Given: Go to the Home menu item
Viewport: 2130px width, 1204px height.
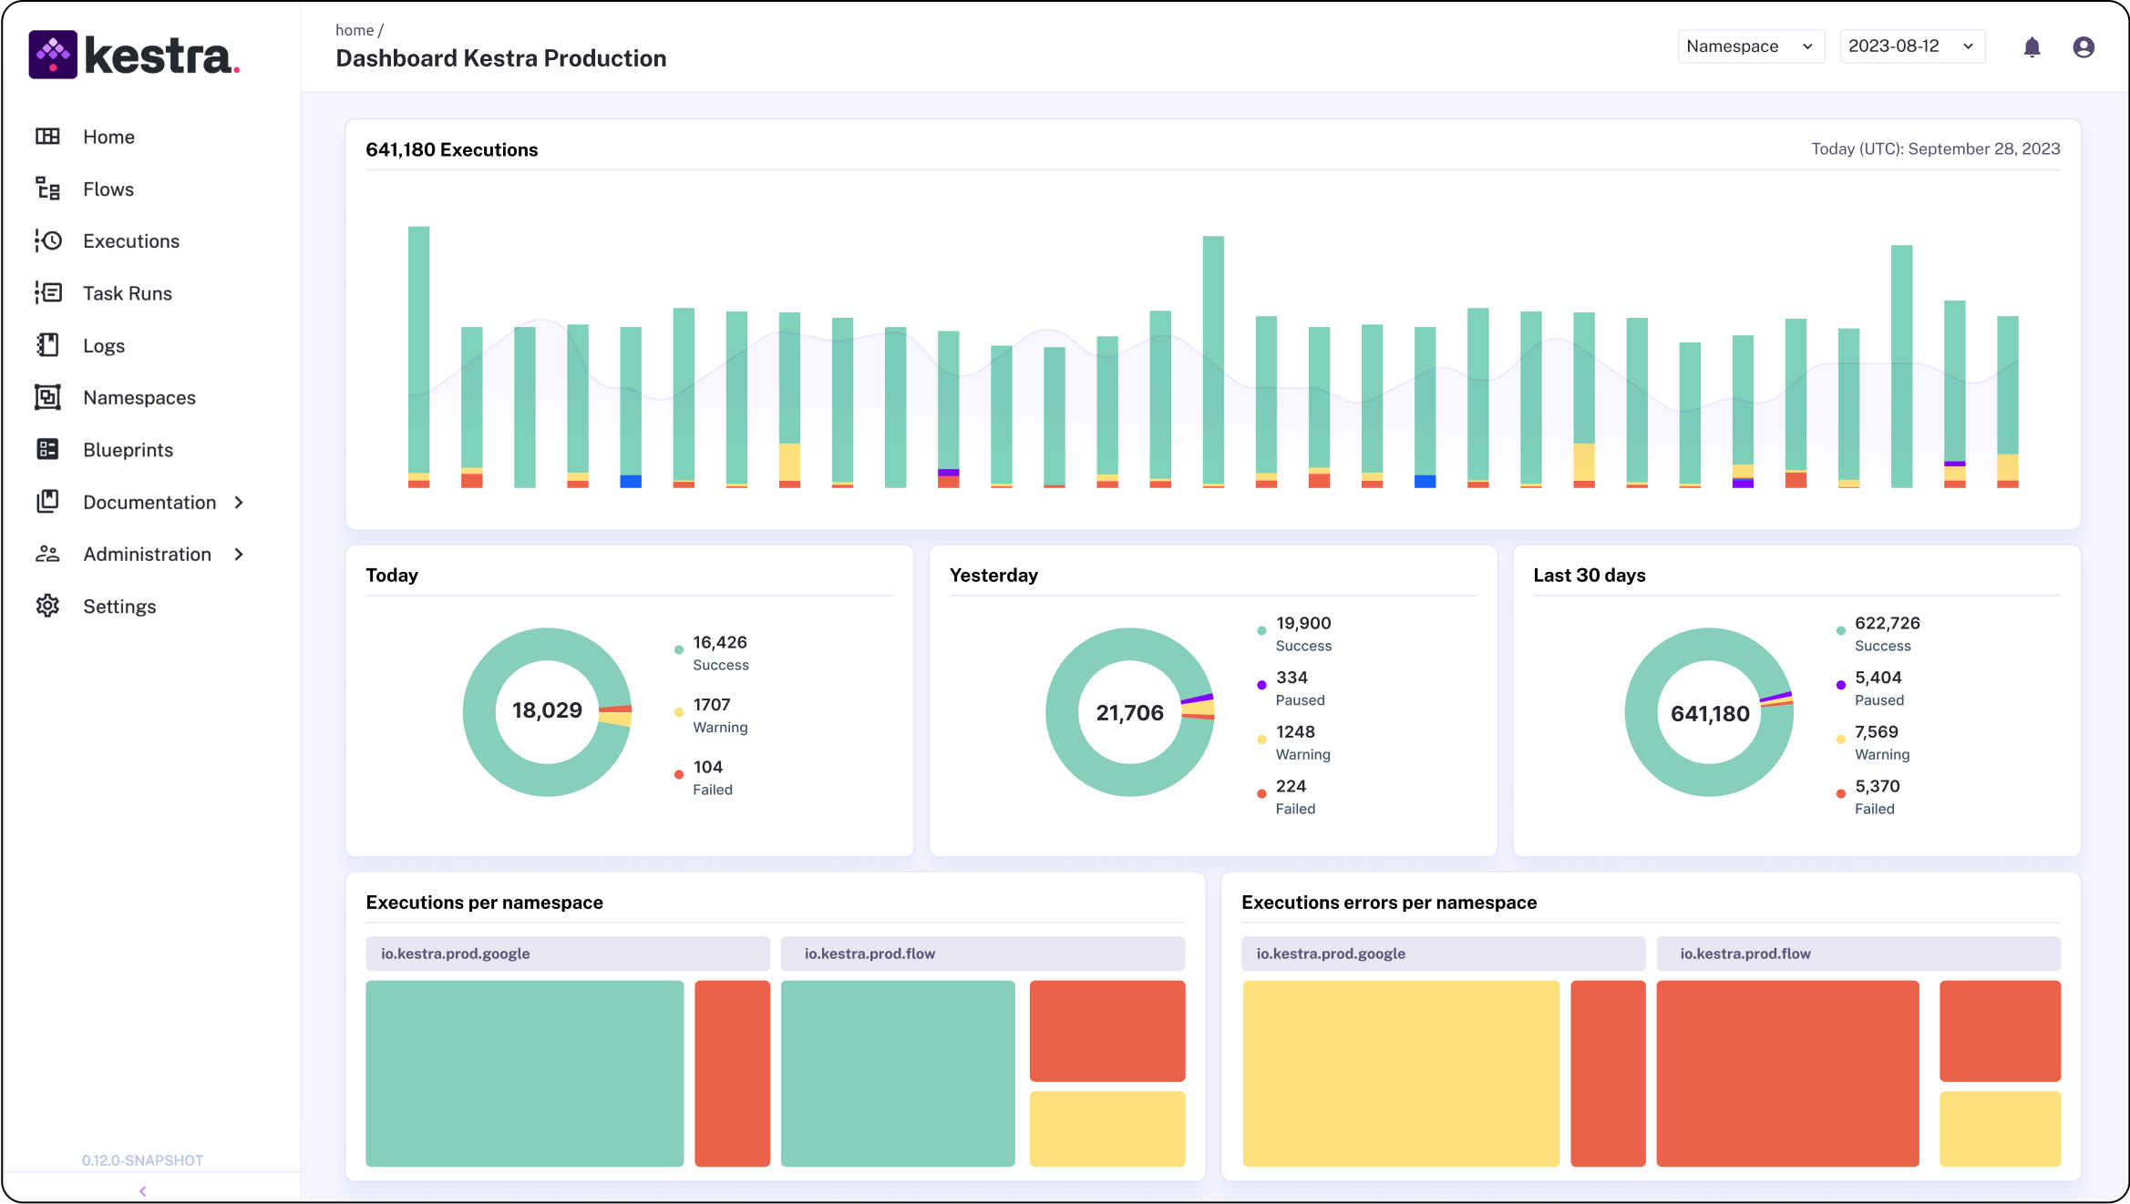Looking at the screenshot, I should (x=108, y=137).
